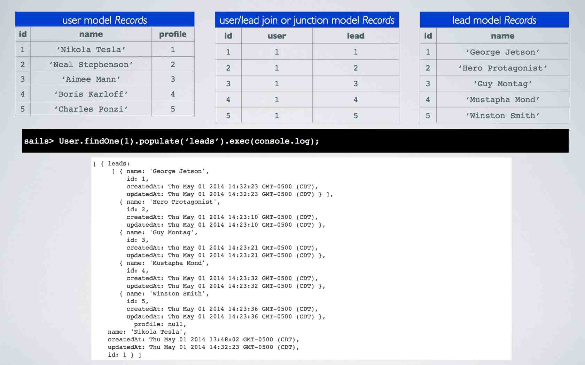Click the createdAt 13:48:02 line in output

coord(203,339)
